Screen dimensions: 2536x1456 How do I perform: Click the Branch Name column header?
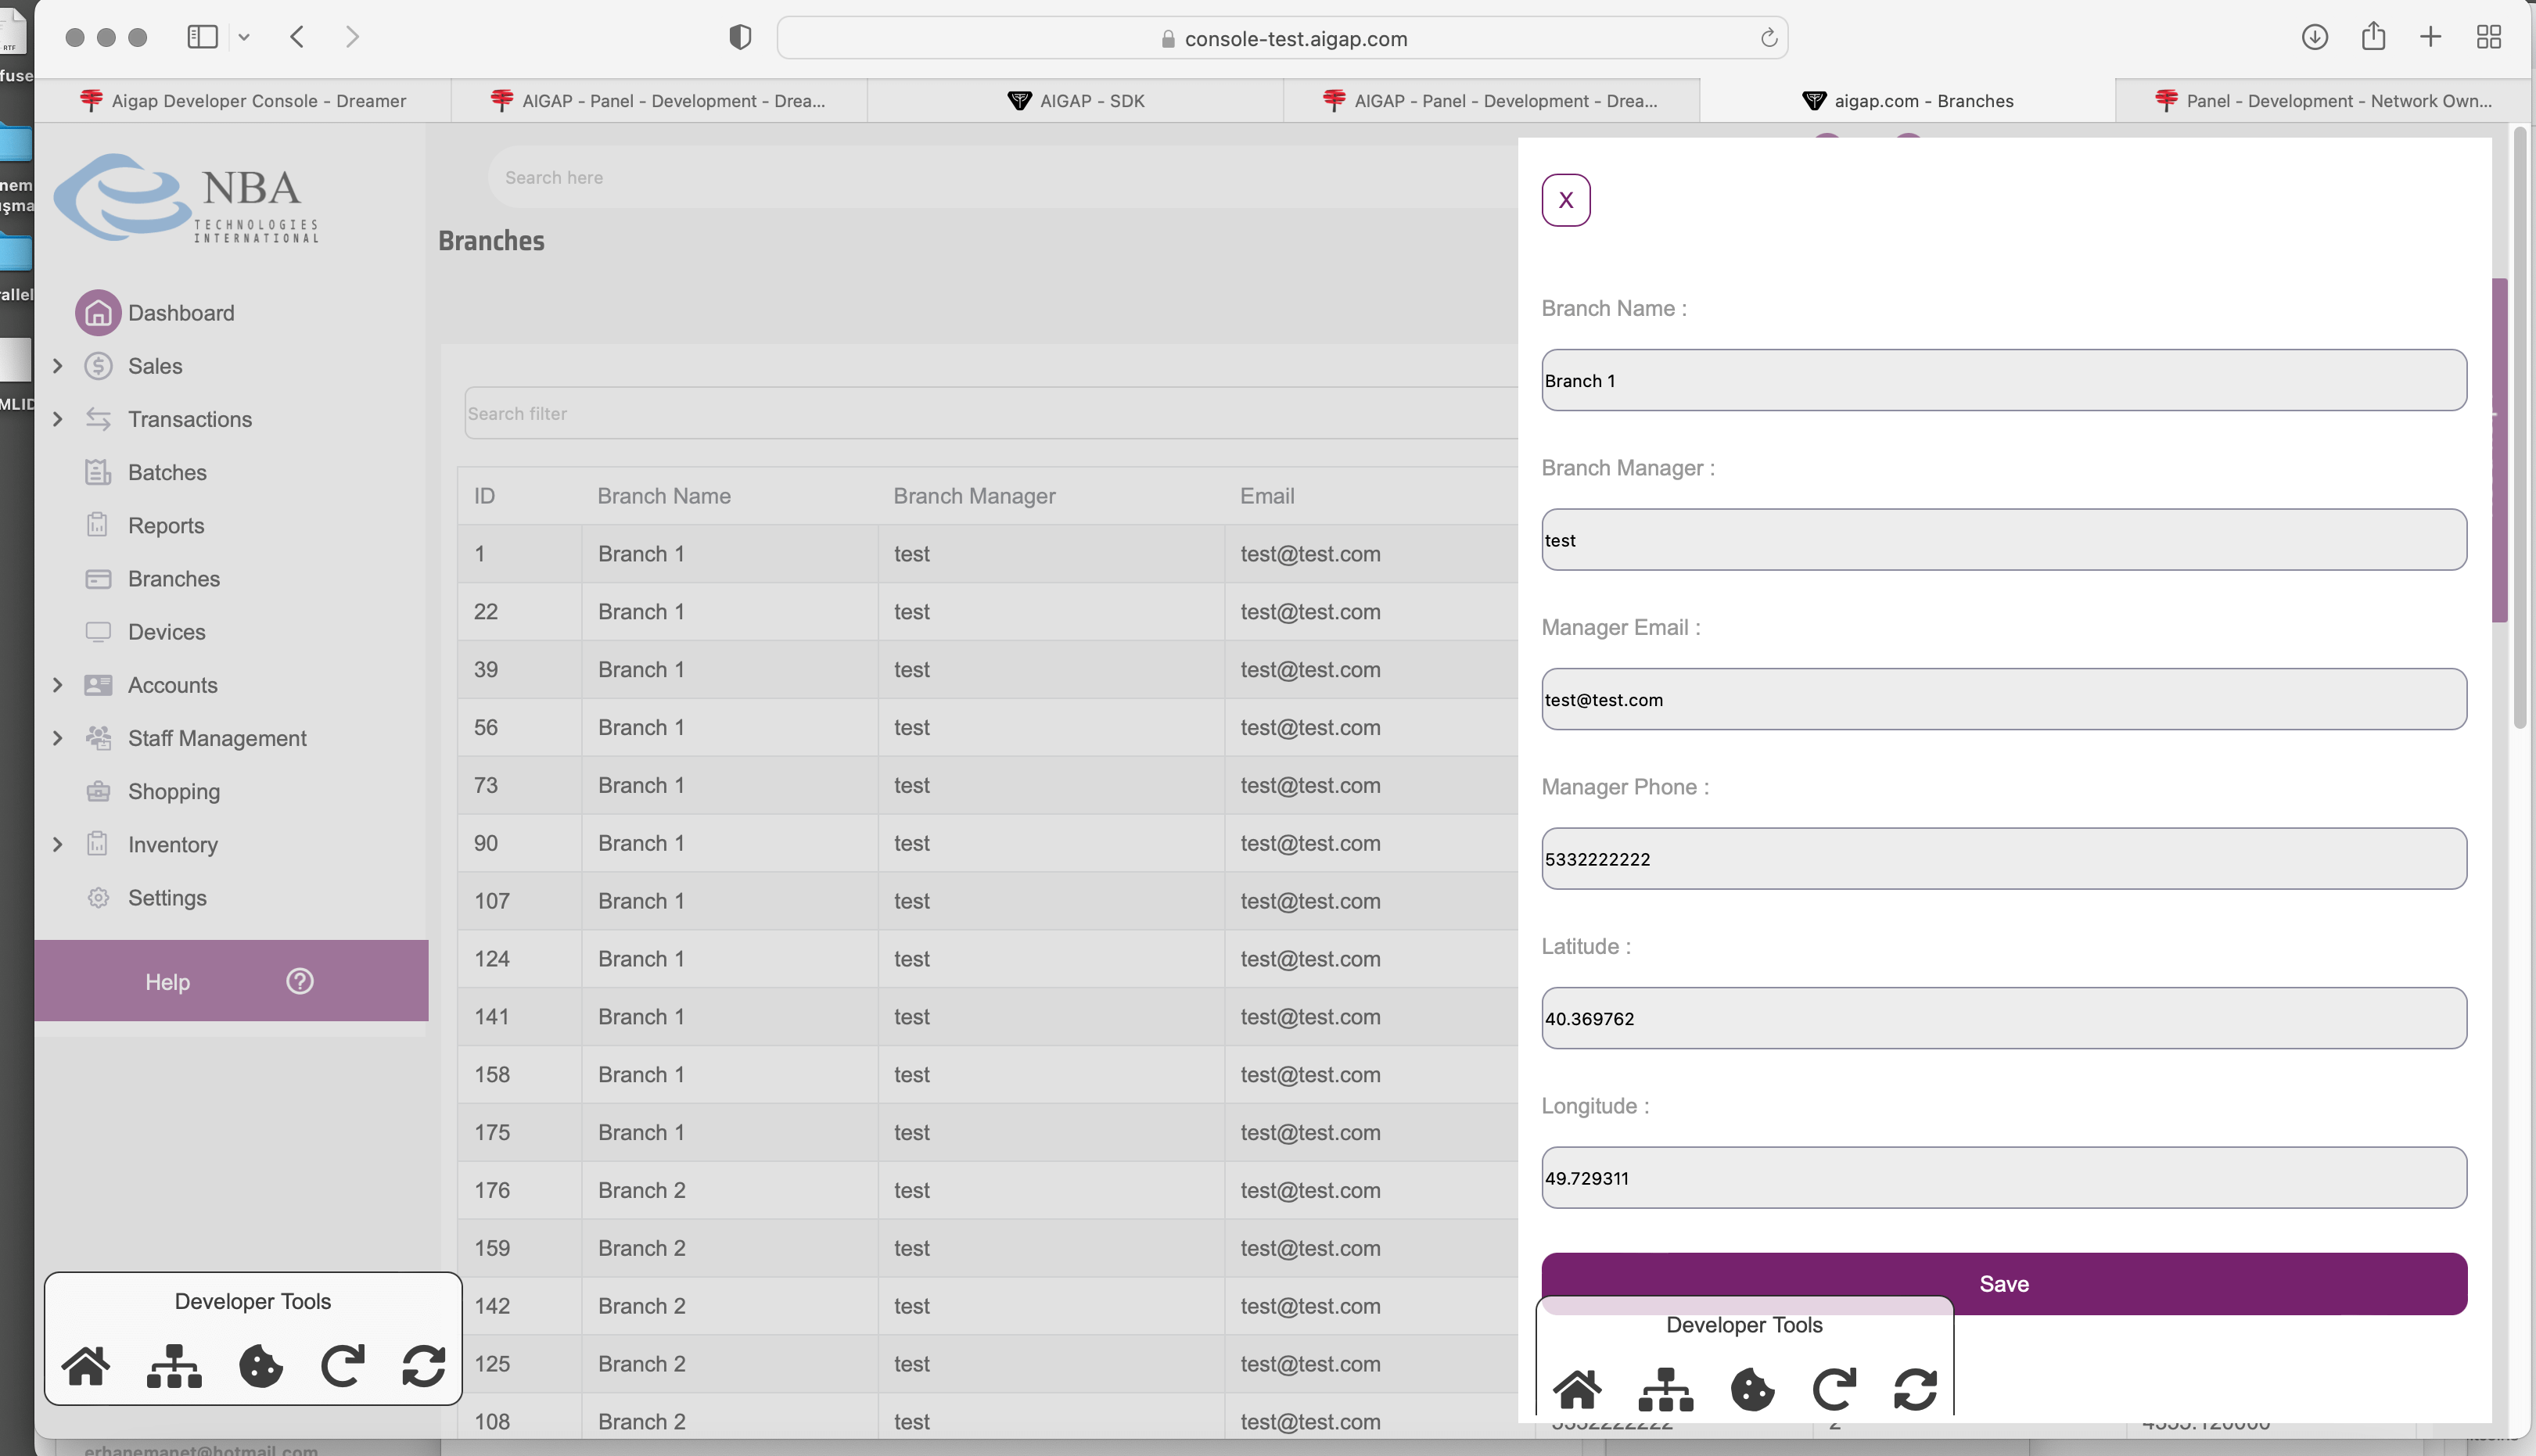[664, 496]
